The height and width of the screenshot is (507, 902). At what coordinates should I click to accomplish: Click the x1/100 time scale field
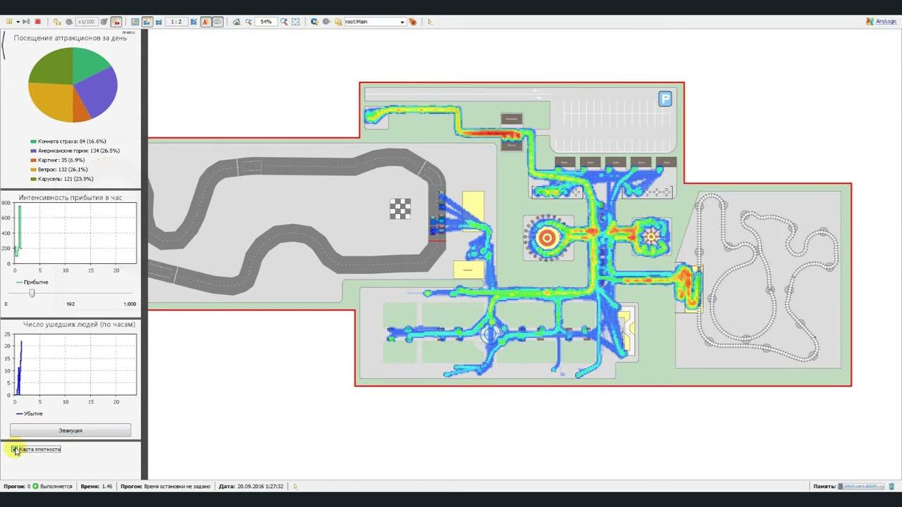click(x=86, y=22)
